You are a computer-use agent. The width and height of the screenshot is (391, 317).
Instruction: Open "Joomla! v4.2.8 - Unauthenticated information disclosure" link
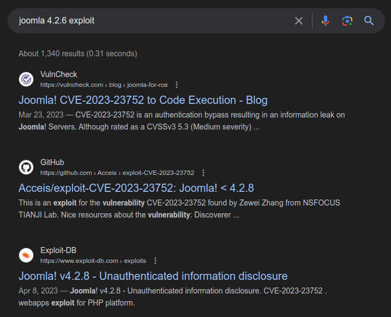153,276
